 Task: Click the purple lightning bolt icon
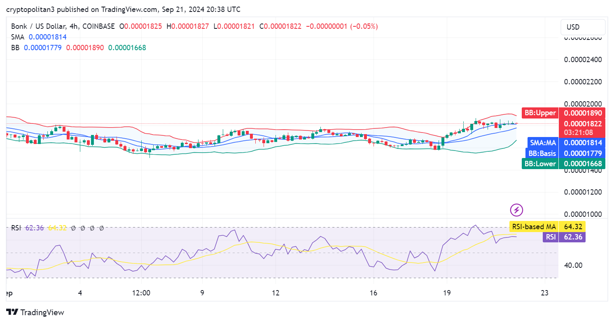[x=516, y=210]
